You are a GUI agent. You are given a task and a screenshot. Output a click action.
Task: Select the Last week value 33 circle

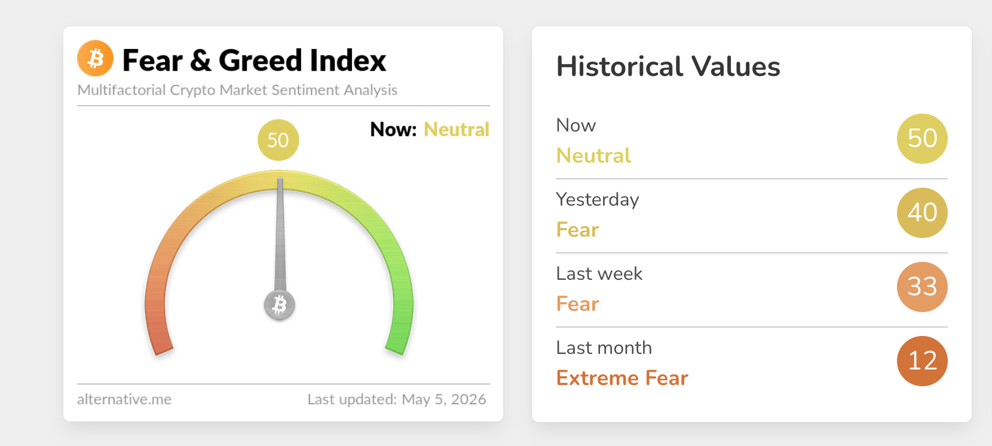pyautogui.click(x=922, y=287)
